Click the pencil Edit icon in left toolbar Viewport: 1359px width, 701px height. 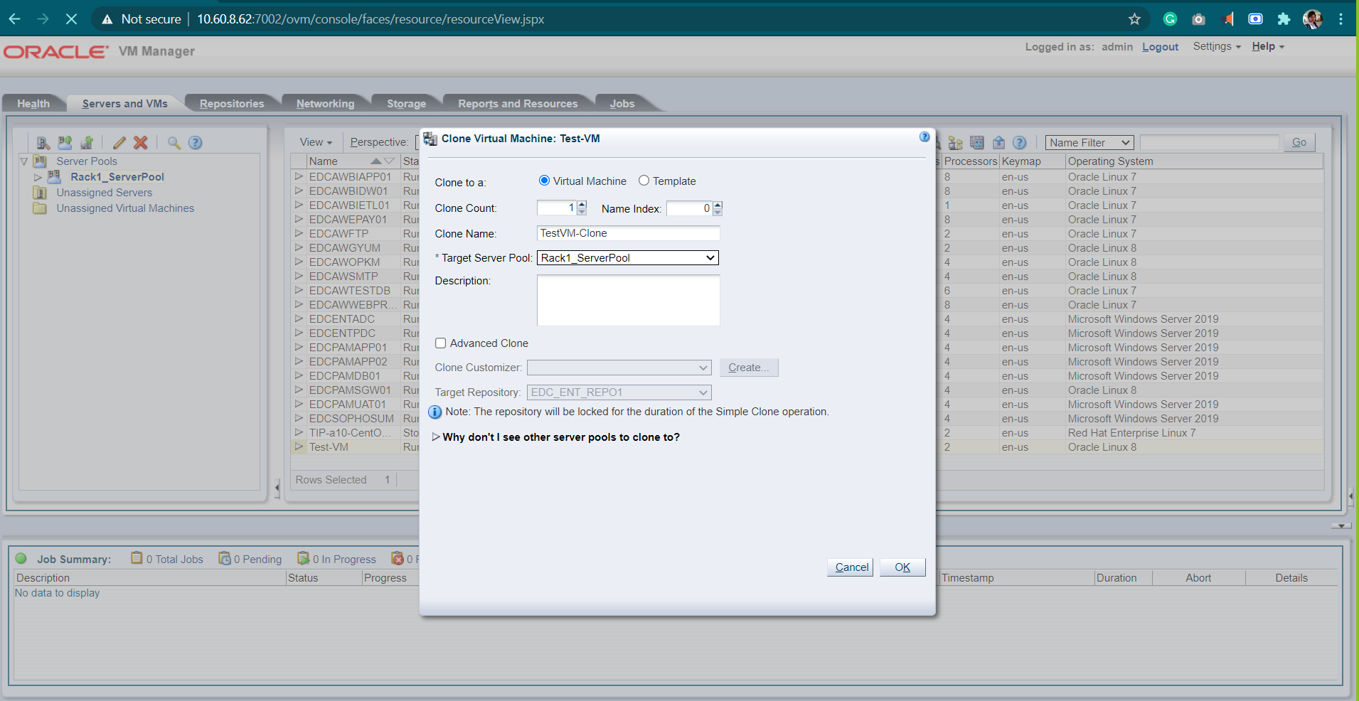[x=119, y=143]
